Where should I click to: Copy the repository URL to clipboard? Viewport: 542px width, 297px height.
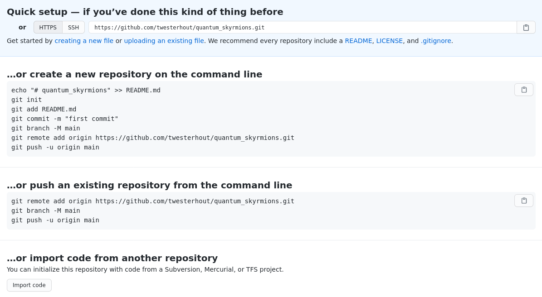tap(526, 28)
